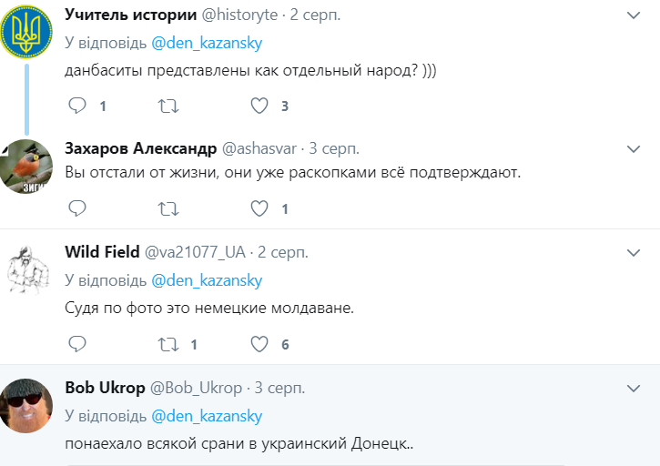The height and width of the screenshot is (466, 660).
Task: Reply to Учитель истории's tweet
Action: 77,106
